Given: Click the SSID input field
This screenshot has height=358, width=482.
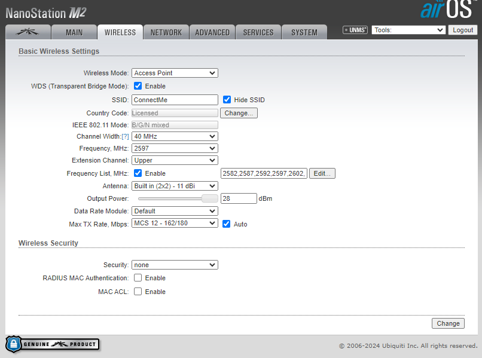Looking at the screenshot, I should (x=175, y=100).
